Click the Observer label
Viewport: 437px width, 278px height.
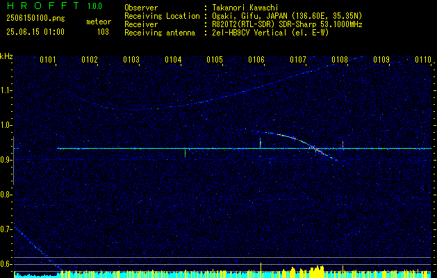pos(141,8)
